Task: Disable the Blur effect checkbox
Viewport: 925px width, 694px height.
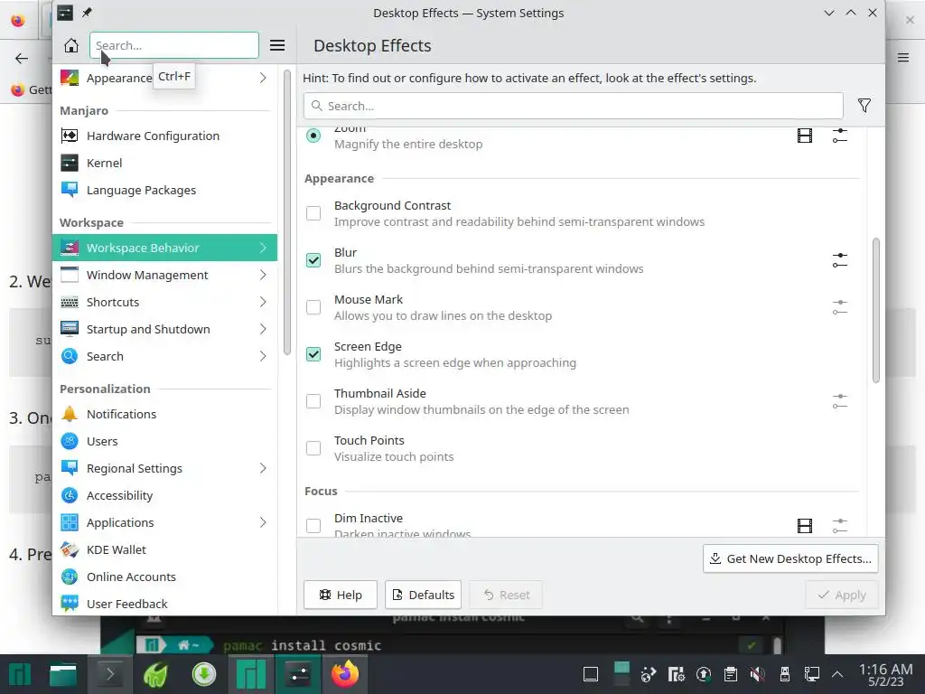Action: click(313, 260)
